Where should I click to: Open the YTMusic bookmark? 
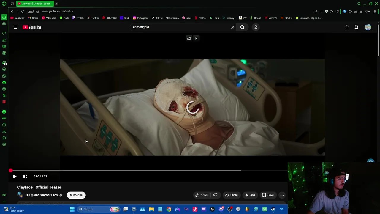click(49, 18)
